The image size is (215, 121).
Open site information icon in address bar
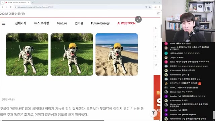tap(15, 7)
